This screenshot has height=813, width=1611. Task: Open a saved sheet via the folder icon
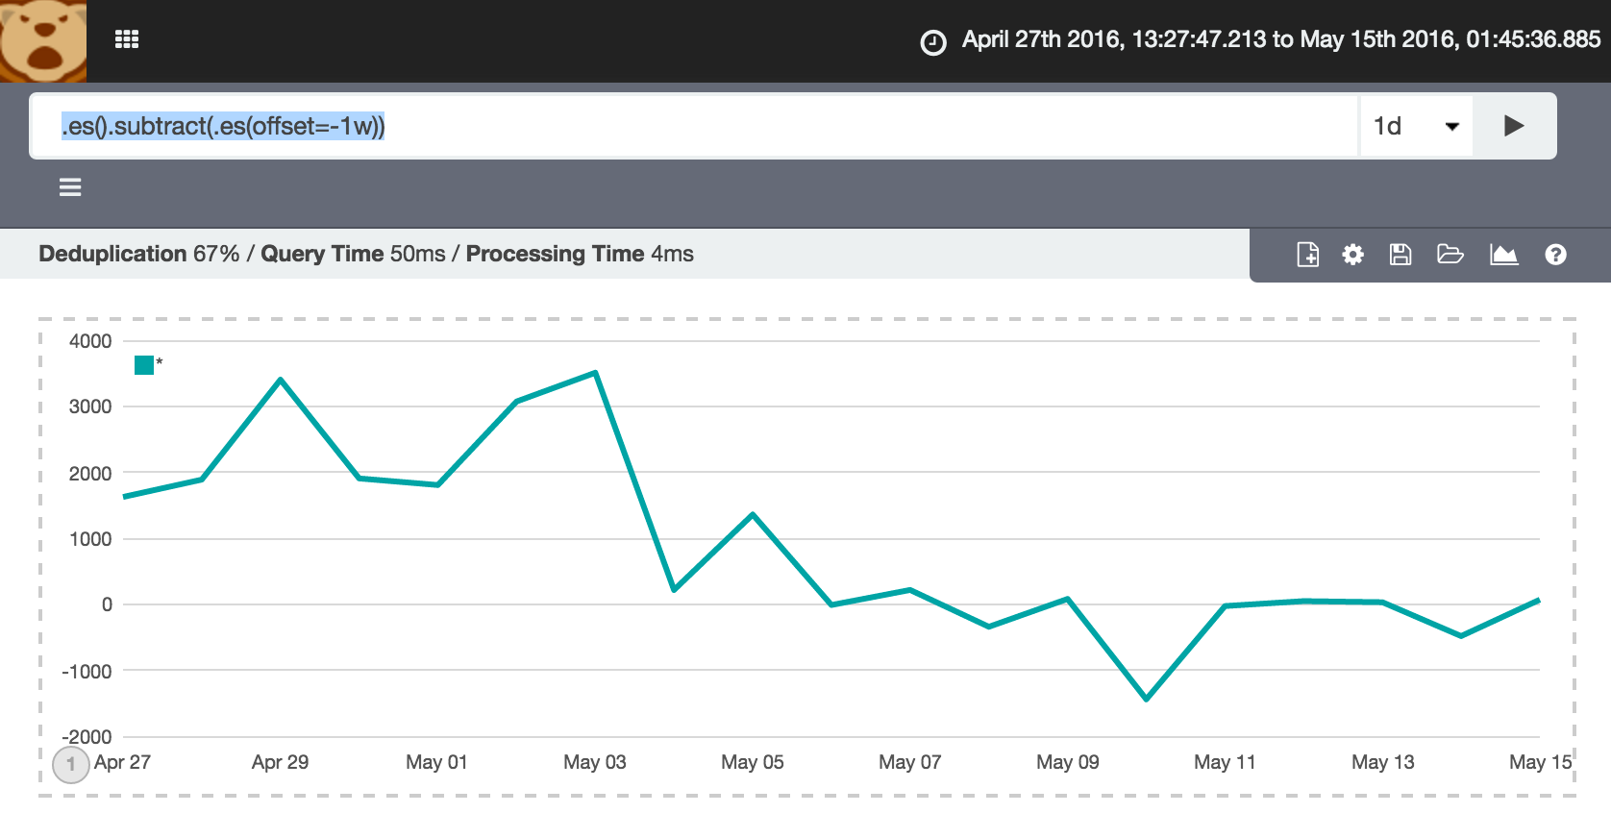[1450, 255]
